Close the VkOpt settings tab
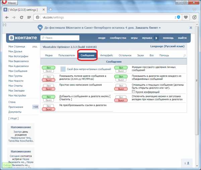 pyautogui.click(x=44, y=10)
